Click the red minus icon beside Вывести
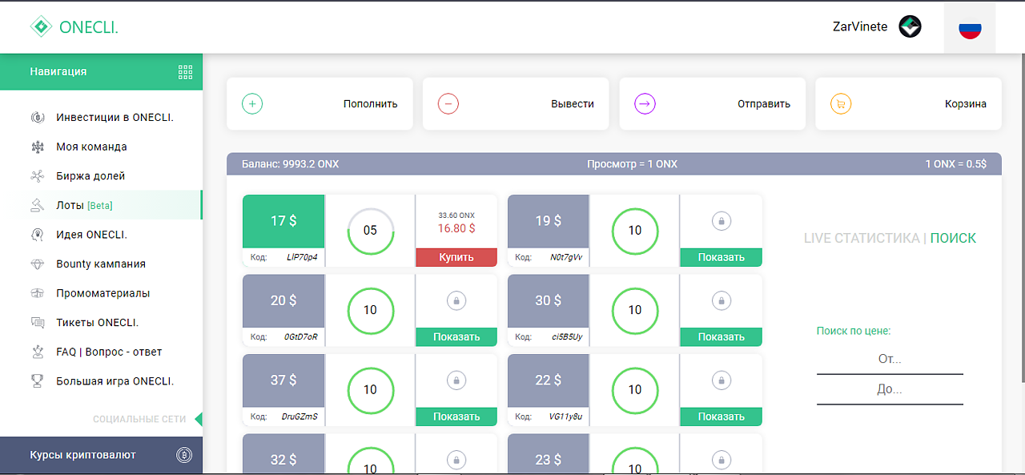The image size is (1025, 475). click(x=448, y=103)
